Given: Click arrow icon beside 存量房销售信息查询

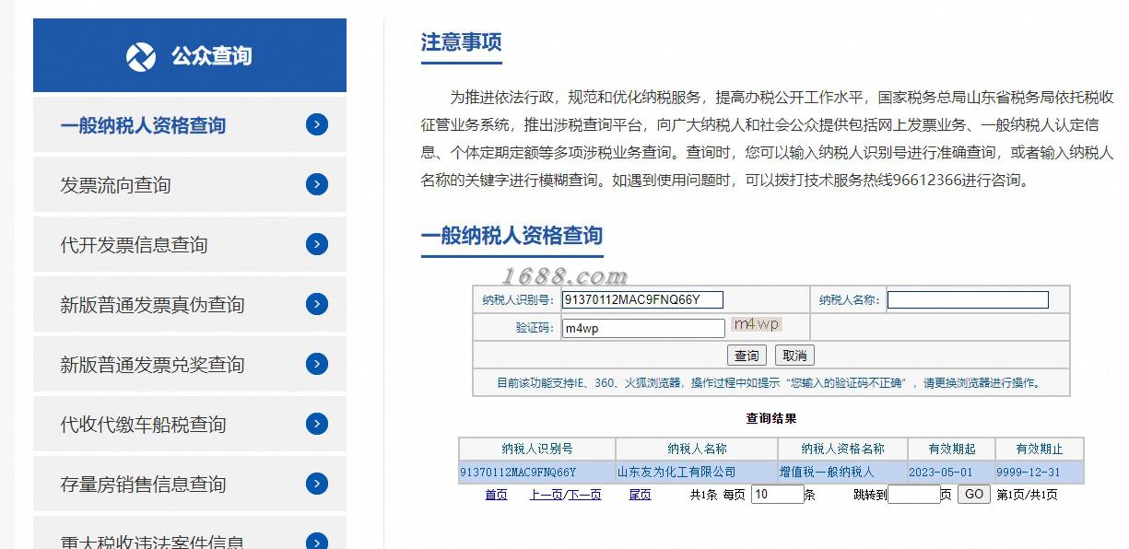Looking at the screenshot, I should pos(317,484).
